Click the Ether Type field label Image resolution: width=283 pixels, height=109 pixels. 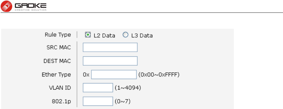tap(56, 75)
